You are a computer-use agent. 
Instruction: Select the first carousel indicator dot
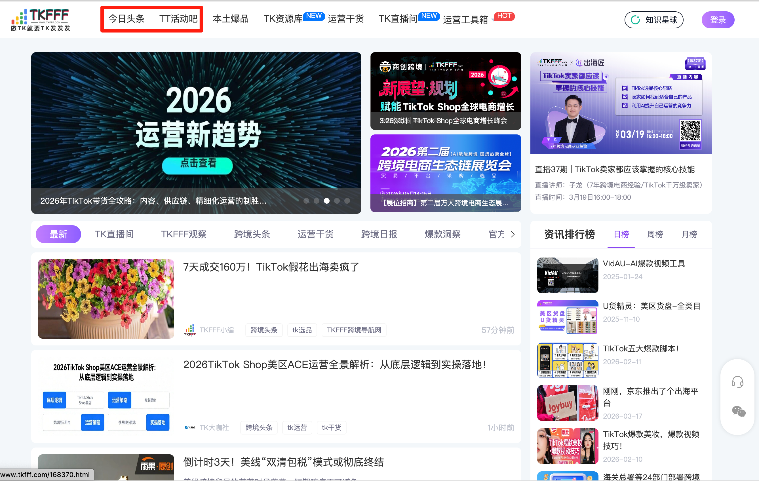[306, 201]
